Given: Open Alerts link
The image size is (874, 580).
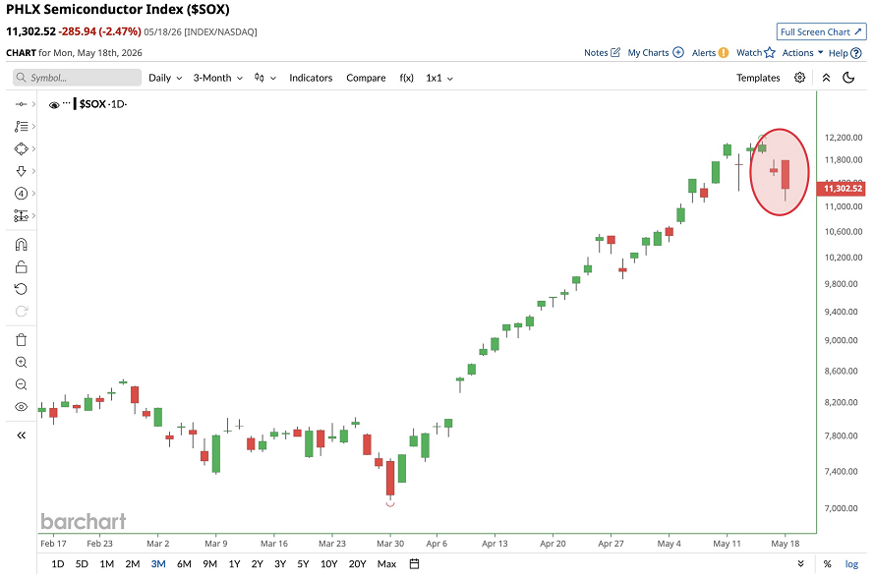Looking at the screenshot, I should tap(710, 53).
